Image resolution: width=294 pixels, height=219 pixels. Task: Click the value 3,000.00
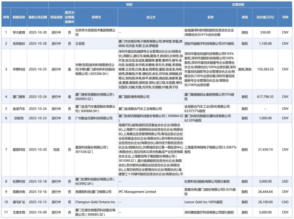point(265,182)
